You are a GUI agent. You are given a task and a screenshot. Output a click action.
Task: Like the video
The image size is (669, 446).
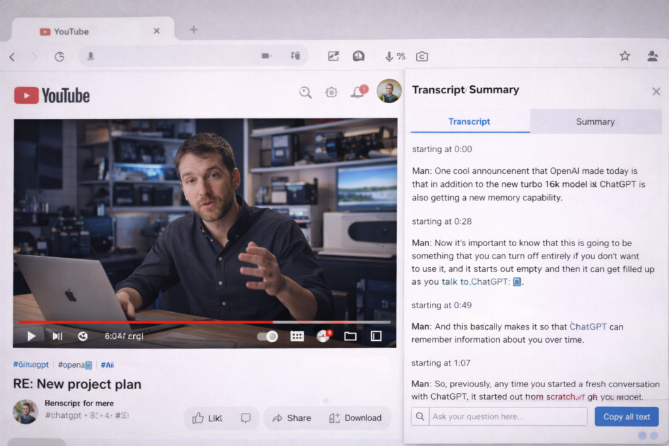tap(208, 417)
